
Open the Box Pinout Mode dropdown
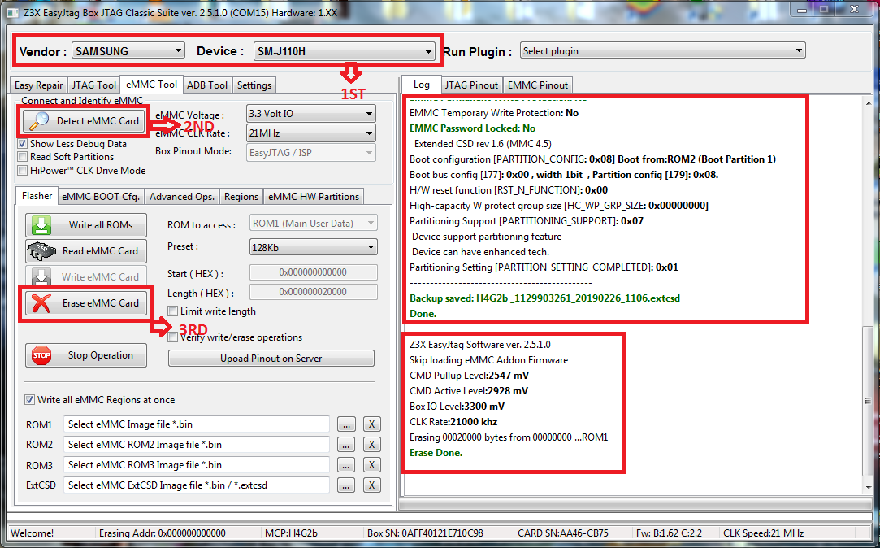pos(311,153)
